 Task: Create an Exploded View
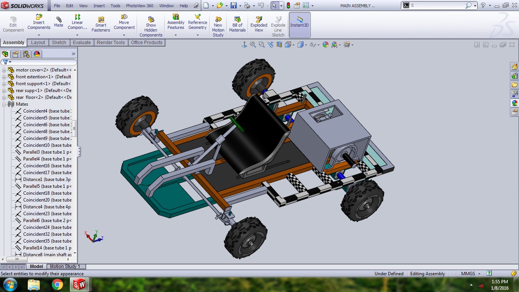point(259,24)
